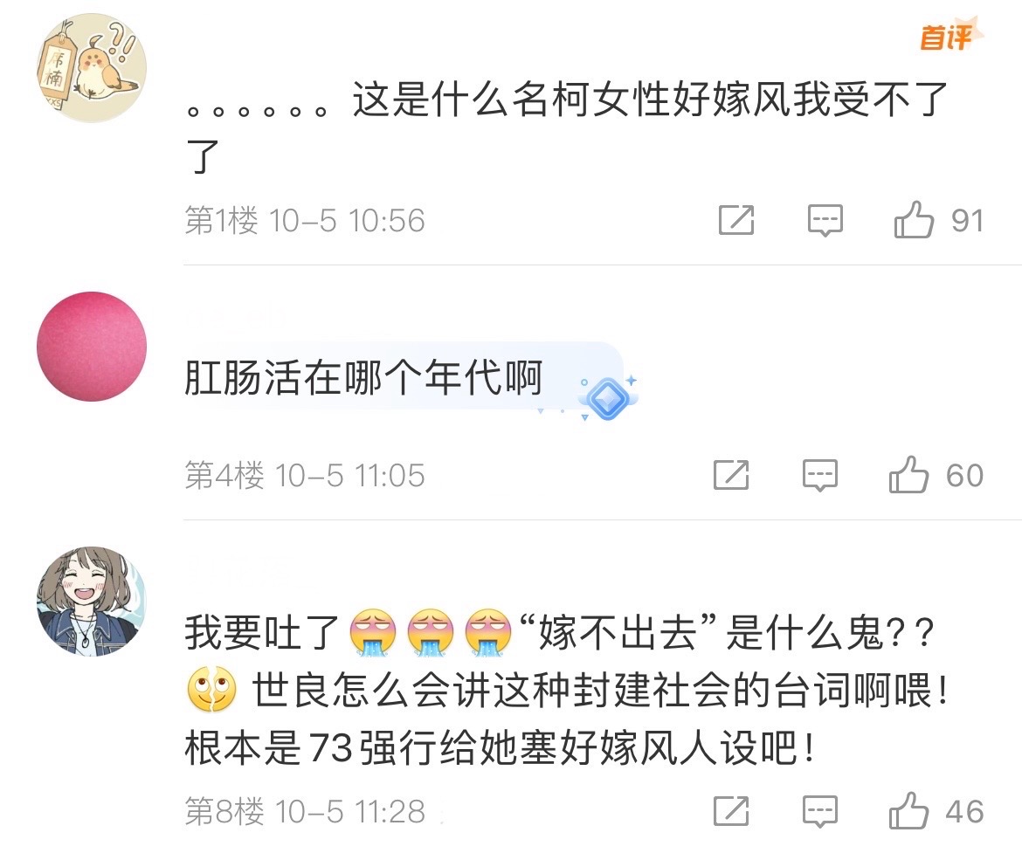The width and height of the screenshot is (1022, 853).
Task: Share the first floor comment
Action: pos(735,220)
